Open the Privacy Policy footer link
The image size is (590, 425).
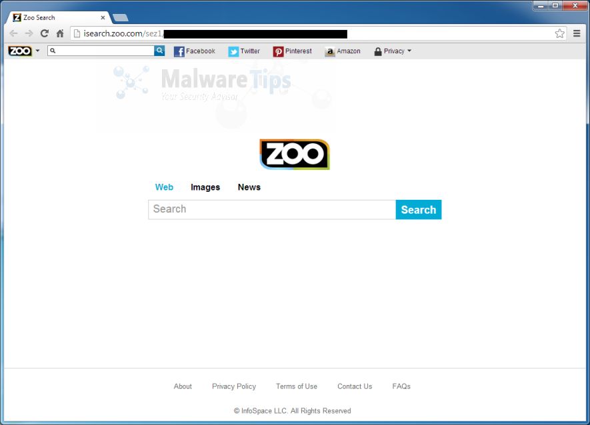coord(234,386)
